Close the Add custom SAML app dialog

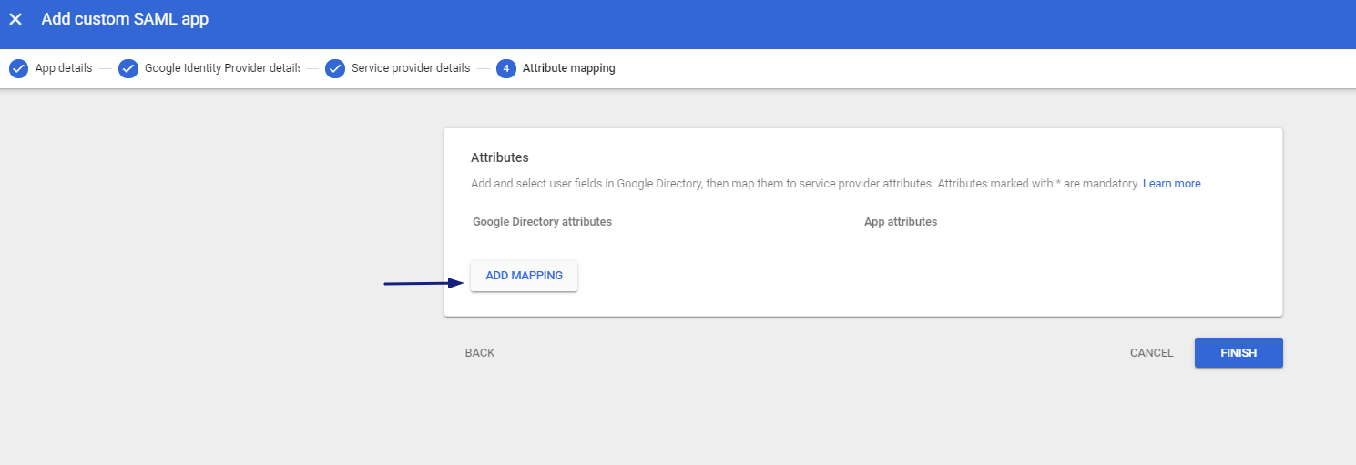click(x=15, y=19)
